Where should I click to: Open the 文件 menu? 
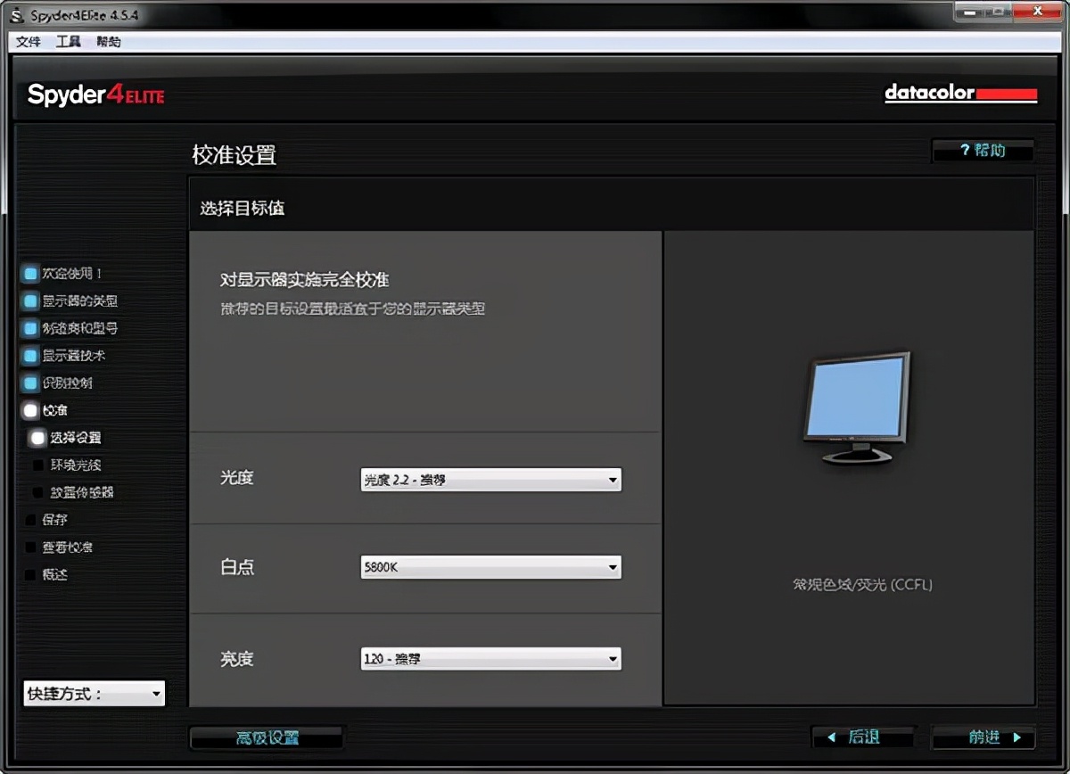(x=28, y=41)
